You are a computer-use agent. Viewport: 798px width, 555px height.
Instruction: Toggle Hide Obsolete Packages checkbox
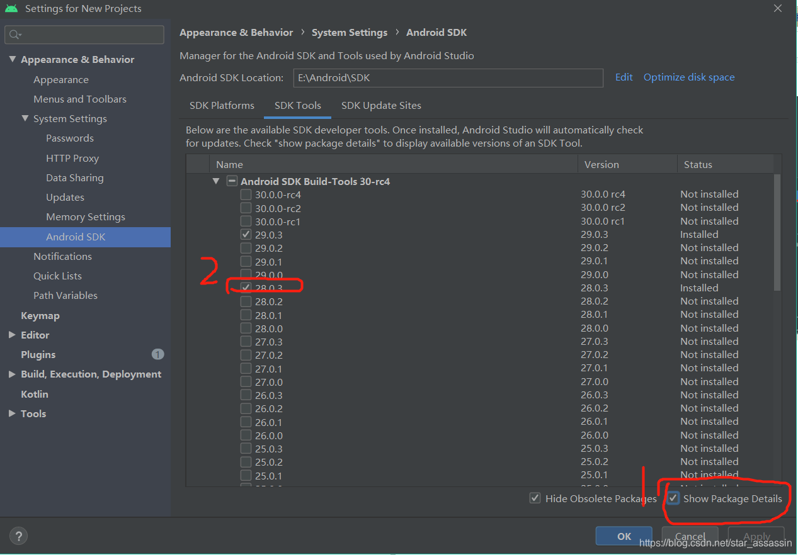535,498
